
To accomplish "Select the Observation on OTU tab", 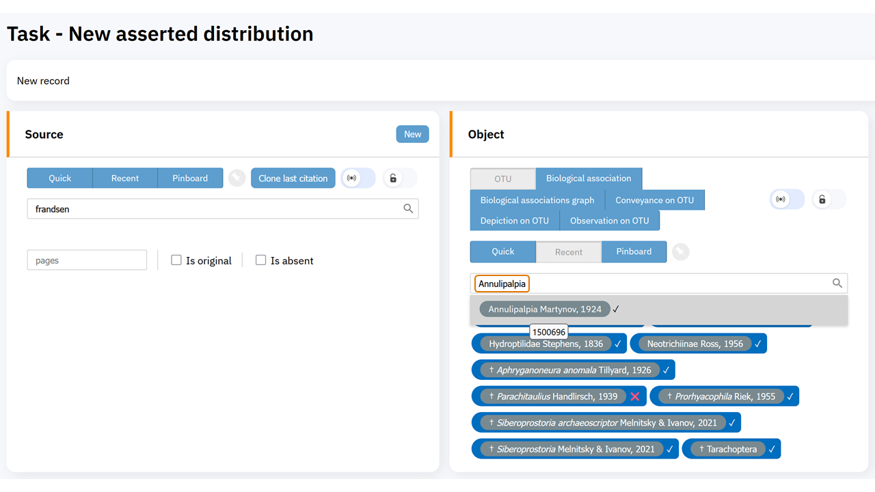I will [x=609, y=221].
